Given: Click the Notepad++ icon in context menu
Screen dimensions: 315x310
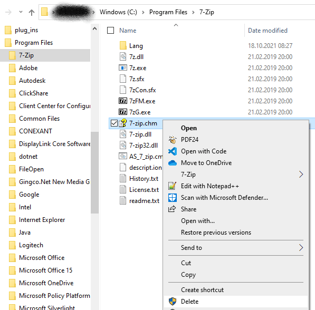Looking at the screenshot, I should click(173, 186).
